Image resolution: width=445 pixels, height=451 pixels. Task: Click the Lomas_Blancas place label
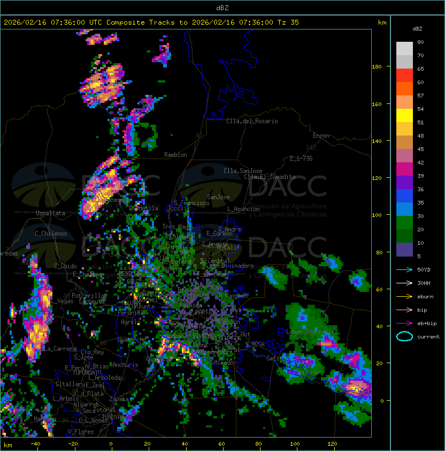click(307, 332)
